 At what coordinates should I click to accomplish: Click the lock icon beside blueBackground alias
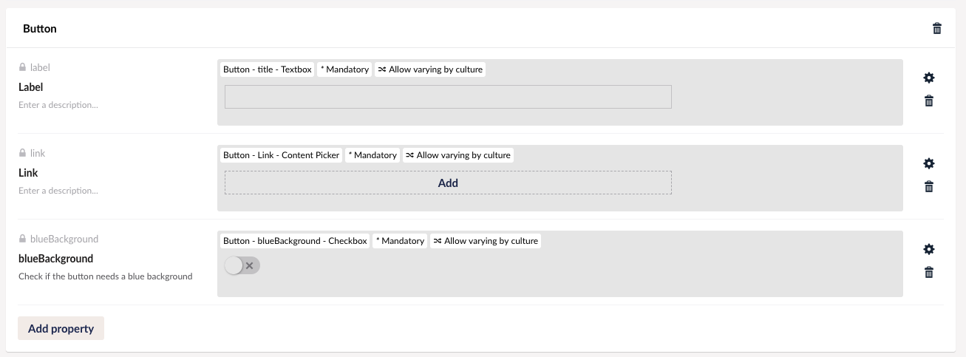pyautogui.click(x=22, y=239)
